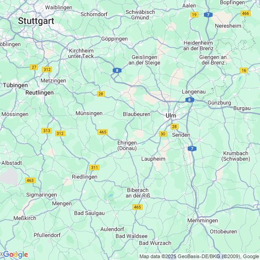The width and height of the screenshot is (260, 260).
Task: Click the Google logo
Action: pos(16,254)
